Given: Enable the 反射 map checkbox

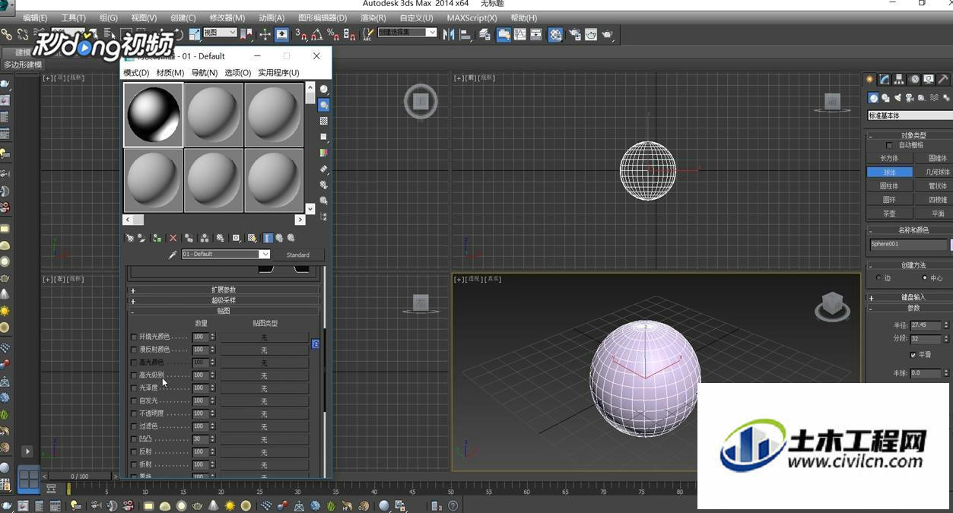Looking at the screenshot, I should pyautogui.click(x=135, y=452).
